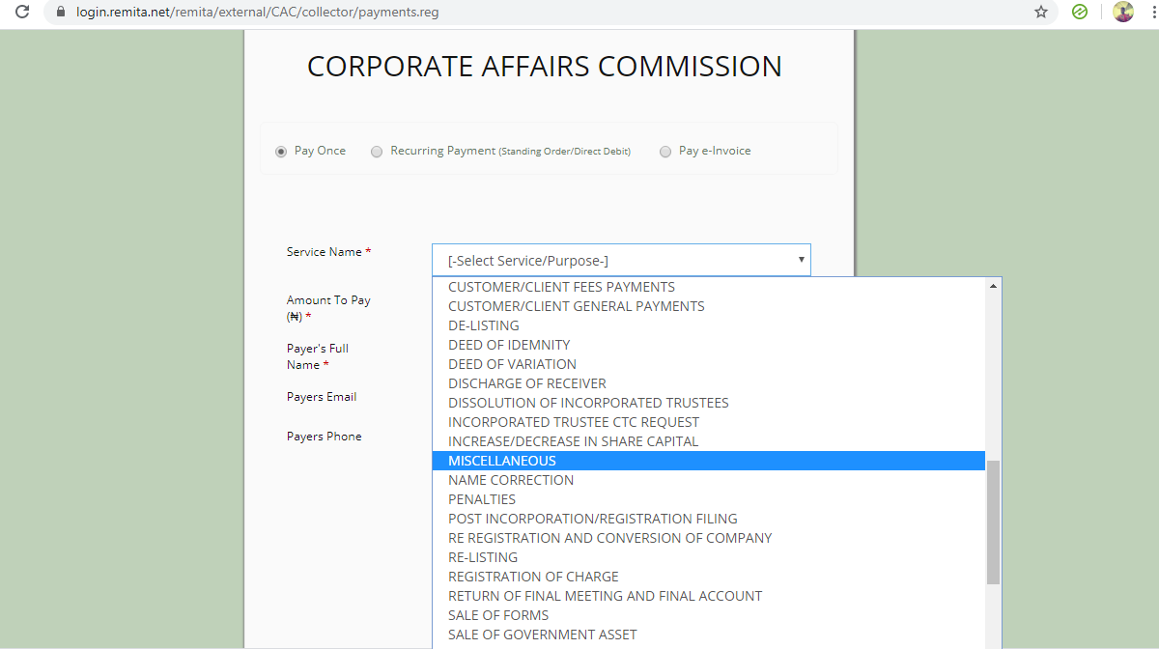This screenshot has height=649, width=1159.
Task: Select the Pay Once radio button
Action: pos(281,152)
